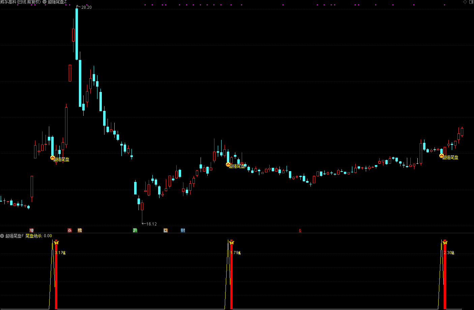Click the 超强尾盘F indicator name
This screenshot has width=474, height=310.
pos(14,236)
